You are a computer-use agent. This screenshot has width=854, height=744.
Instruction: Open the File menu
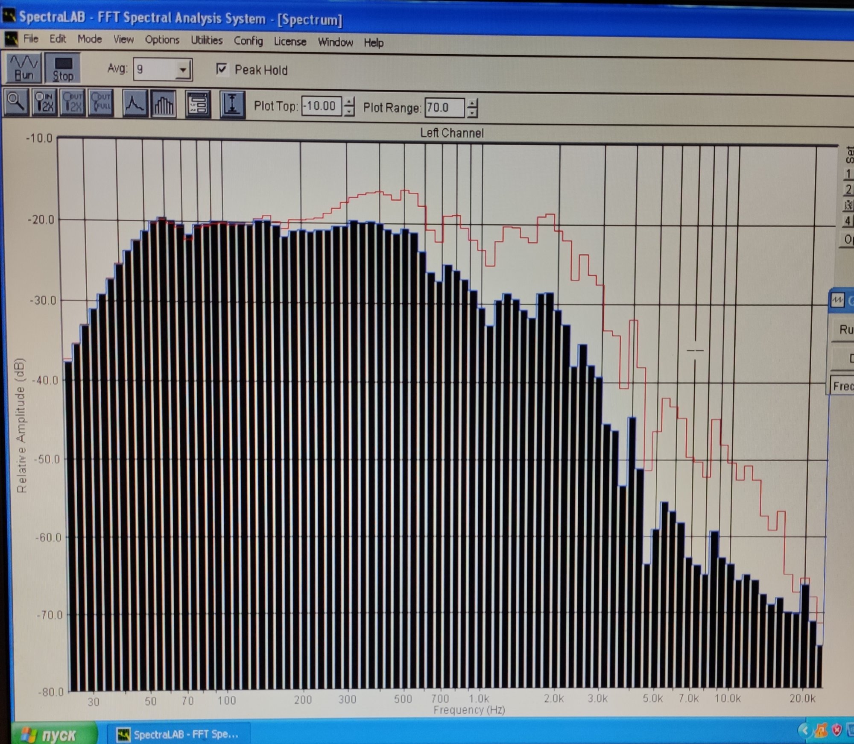pos(31,39)
